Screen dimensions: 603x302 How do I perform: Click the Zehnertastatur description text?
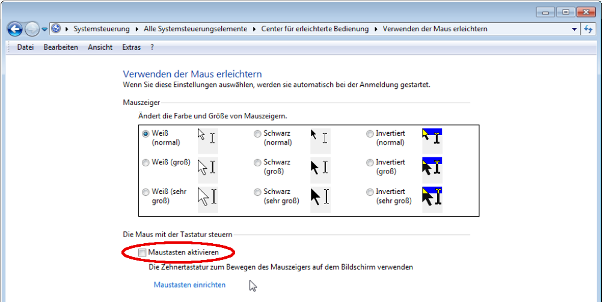(x=281, y=267)
